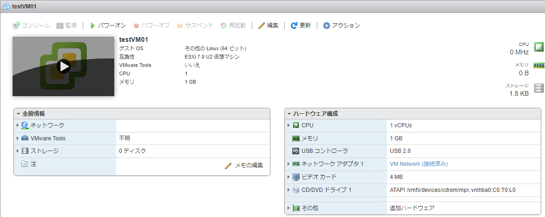545x217 pixels.
Task: Click the Power On (パワーオン) toolbar button
Action: [x=107, y=26]
